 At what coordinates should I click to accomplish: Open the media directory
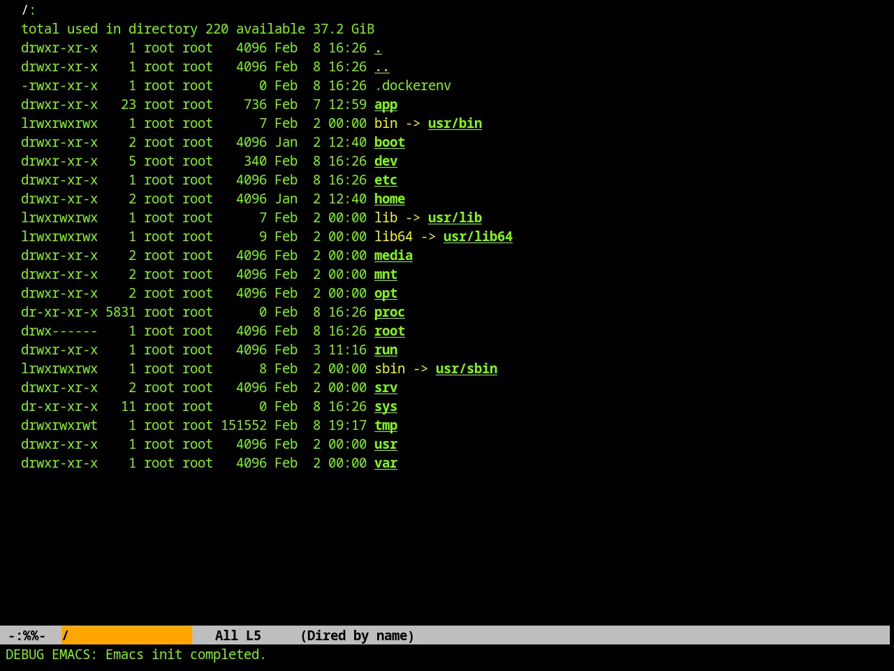(x=393, y=256)
